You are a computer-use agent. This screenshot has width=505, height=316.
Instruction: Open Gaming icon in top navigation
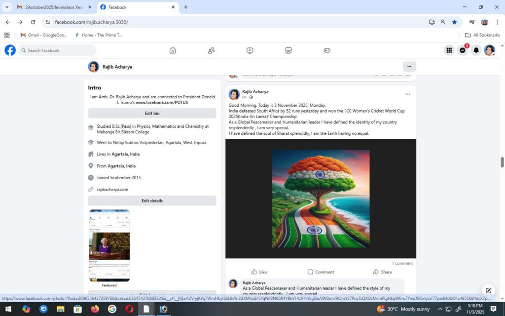pyautogui.click(x=327, y=50)
